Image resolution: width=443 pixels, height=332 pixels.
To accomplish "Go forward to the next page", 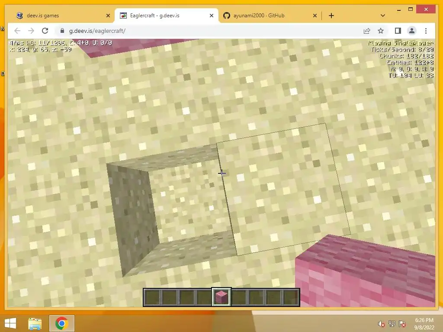I will click(31, 31).
